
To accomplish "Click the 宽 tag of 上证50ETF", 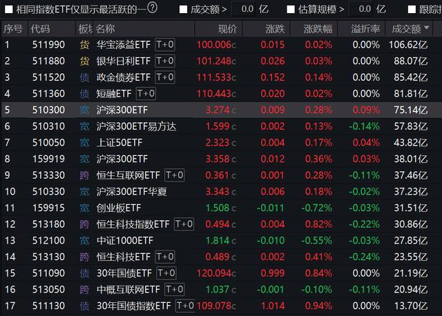I will [x=84, y=143].
